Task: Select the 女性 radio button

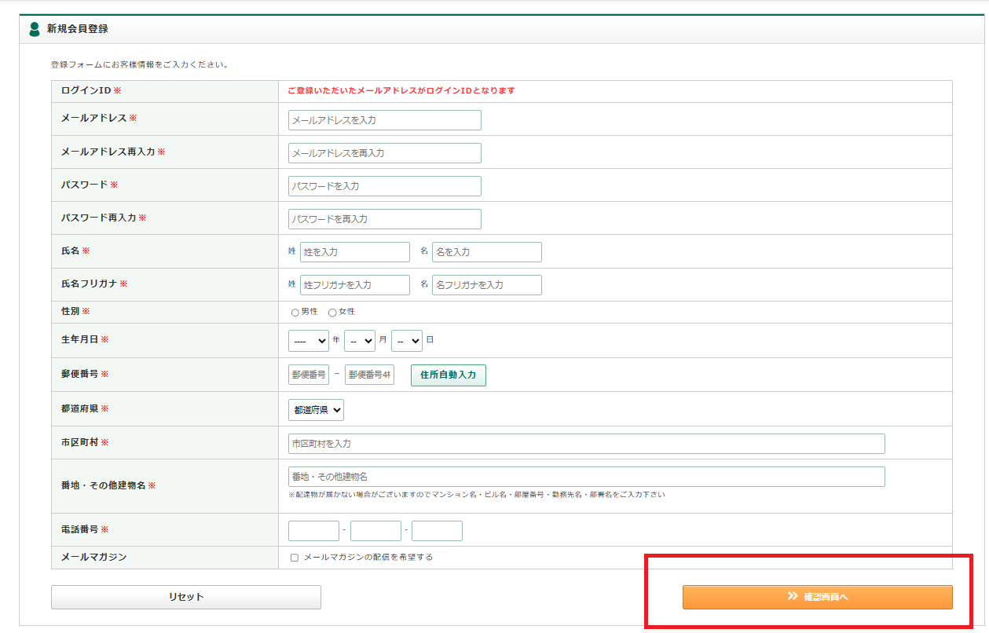Action: click(332, 313)
